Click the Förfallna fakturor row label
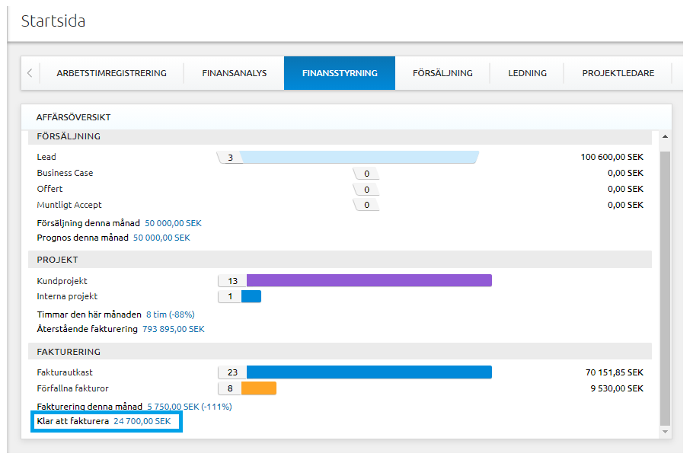 click(72, 388)
